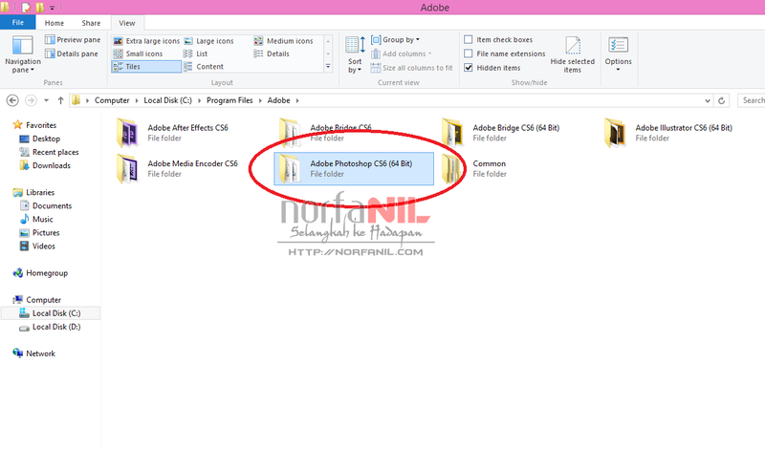The image size is (765, 449).
Task: Open the Group by dropdown
Action: click(395, 39)
